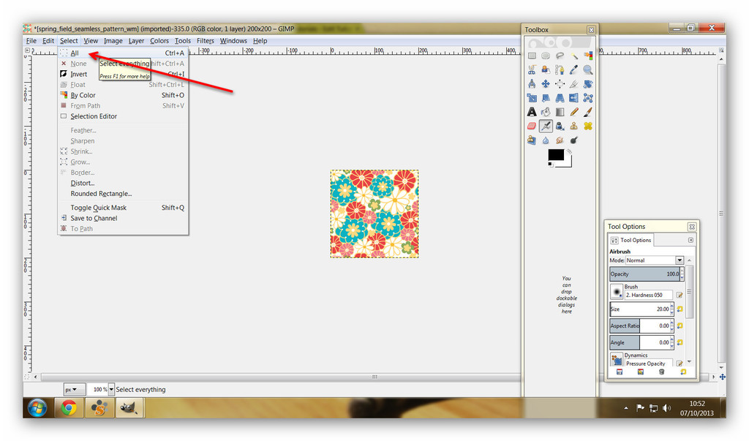Choose the Paths tool
This screenshot has height=441, width=749.
tap(560, 69)
